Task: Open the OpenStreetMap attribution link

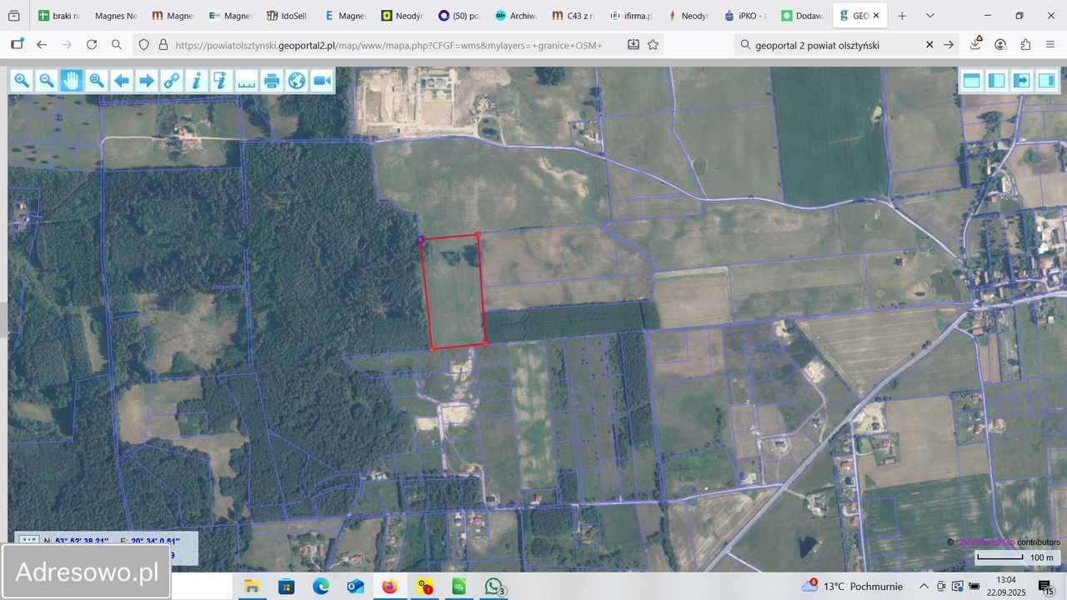Action: [984, 542]
